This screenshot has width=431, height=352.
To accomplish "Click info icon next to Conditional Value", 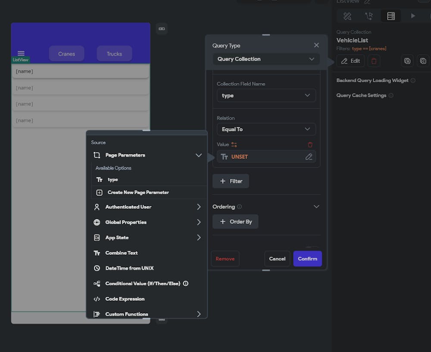I will 186,284.
